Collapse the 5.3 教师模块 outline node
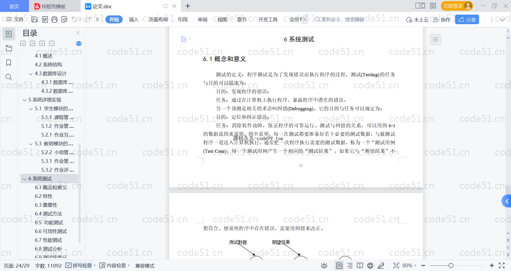The image size is (511, 271). click(31, 144)
